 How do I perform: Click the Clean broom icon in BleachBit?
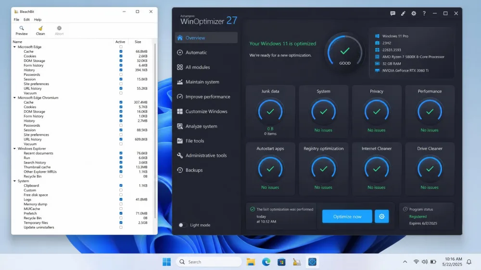(x=40, y=28)
